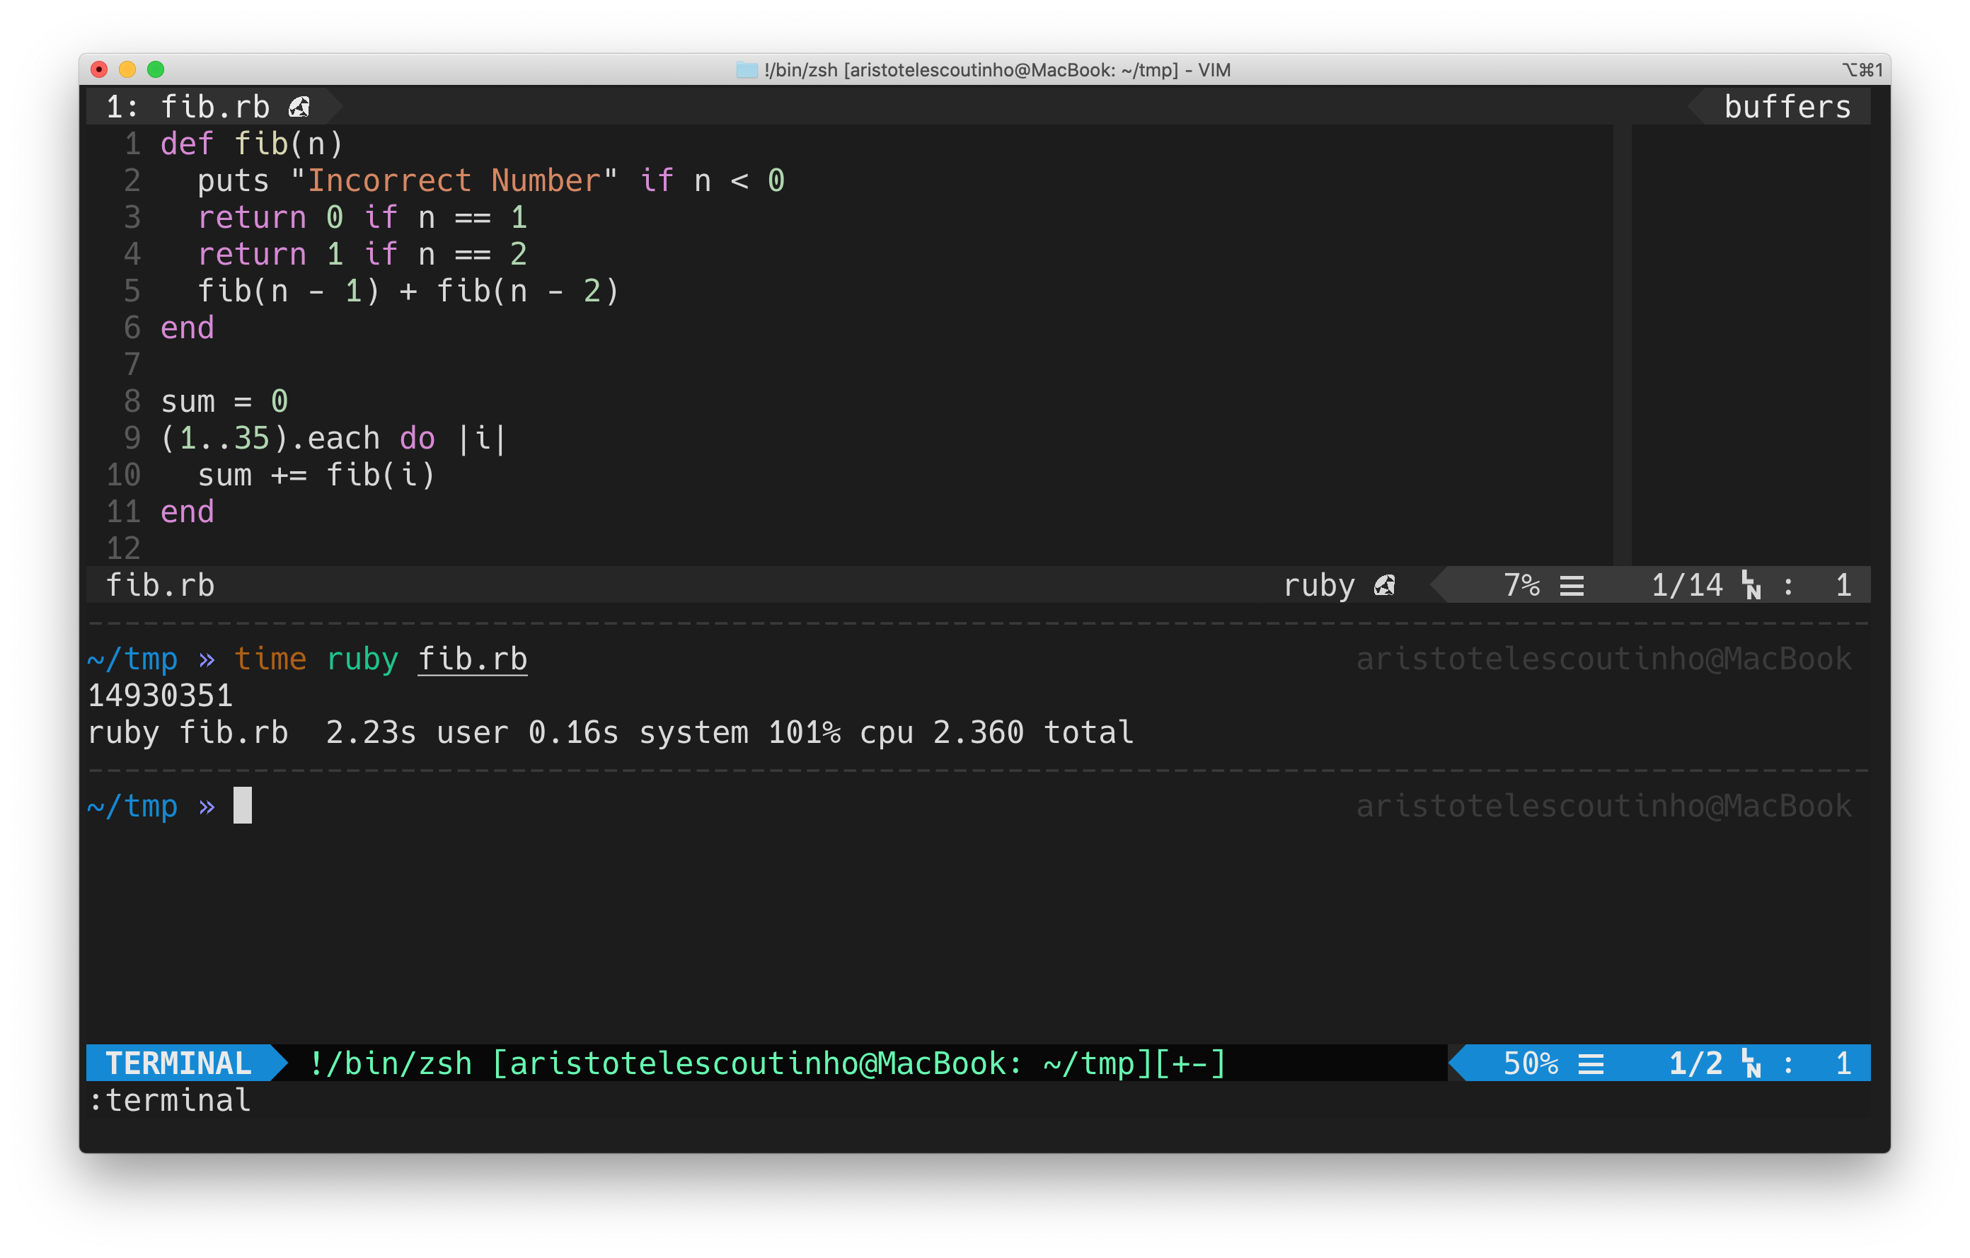Click line number 7 in gutter
Screen dimensions: 1970x1258
132,365
